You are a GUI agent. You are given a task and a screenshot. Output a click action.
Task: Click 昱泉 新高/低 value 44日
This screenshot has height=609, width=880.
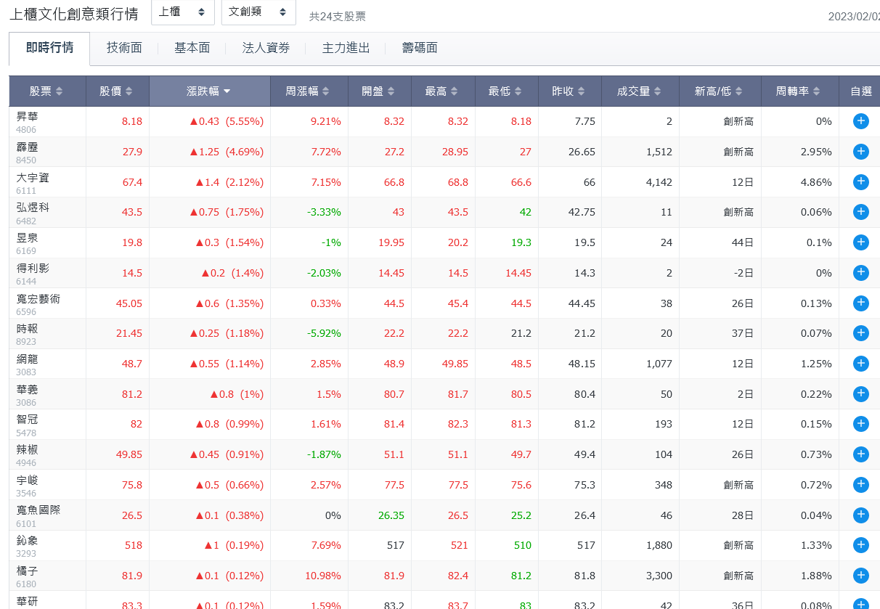743,242
